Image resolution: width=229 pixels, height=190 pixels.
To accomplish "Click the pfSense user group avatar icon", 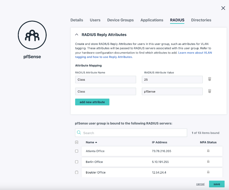I will coord(32,36).
